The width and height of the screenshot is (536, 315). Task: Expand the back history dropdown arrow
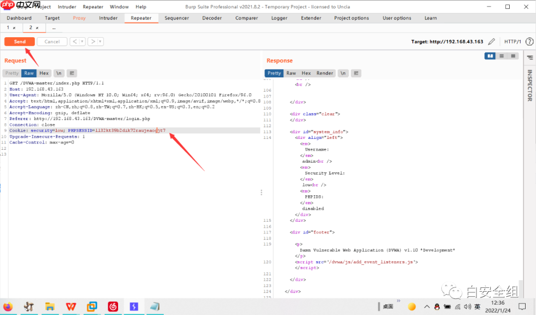tap(82, 42)
